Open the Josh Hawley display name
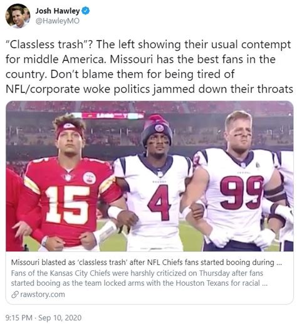Viewport: 297px width, 324px height. pos(58,11)
